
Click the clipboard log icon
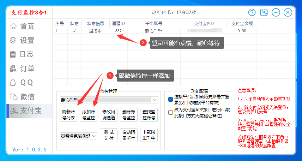coord(13,54)
